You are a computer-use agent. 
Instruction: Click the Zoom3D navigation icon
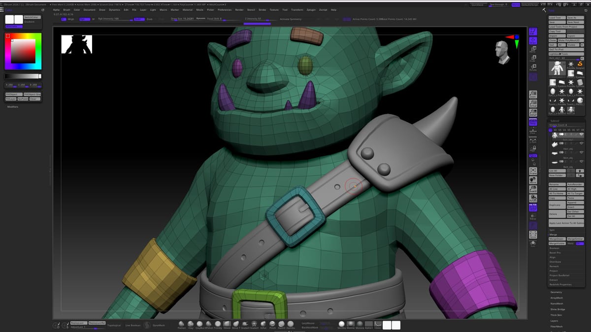[x=533, y=189]
